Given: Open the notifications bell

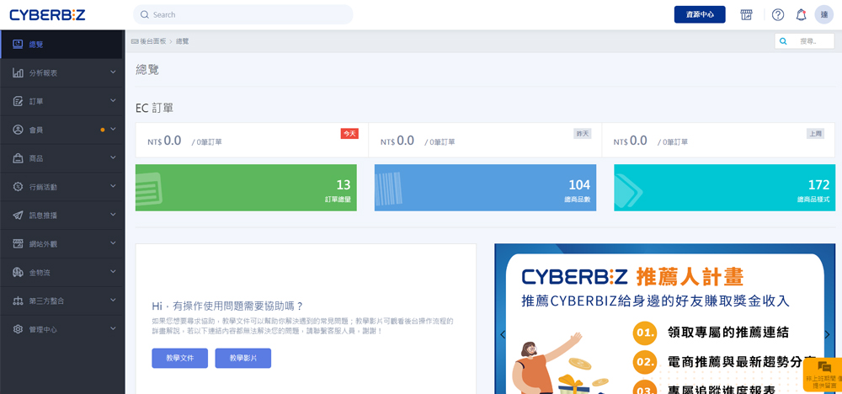Looking at the screenshot, I should 802,14.
